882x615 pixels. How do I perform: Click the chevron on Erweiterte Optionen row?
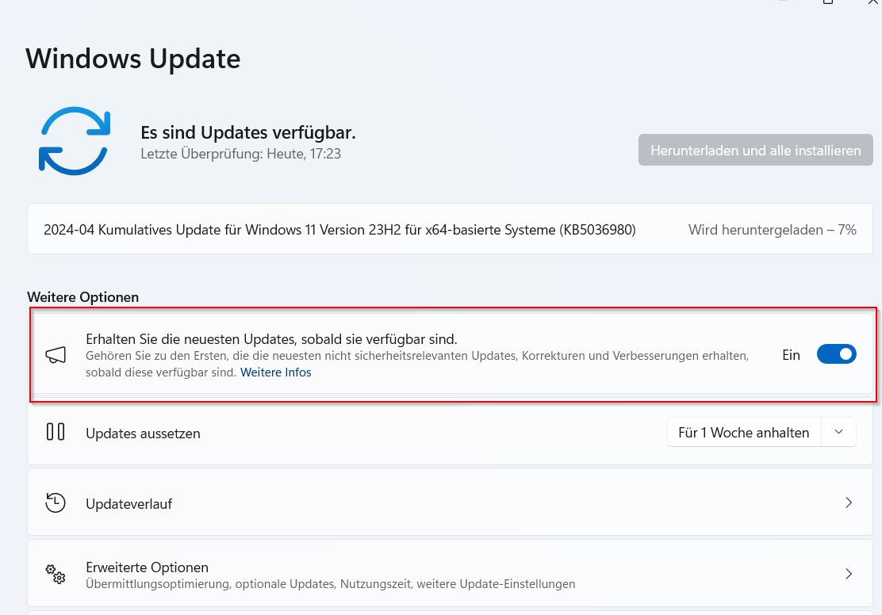click(x=849, y=574)
